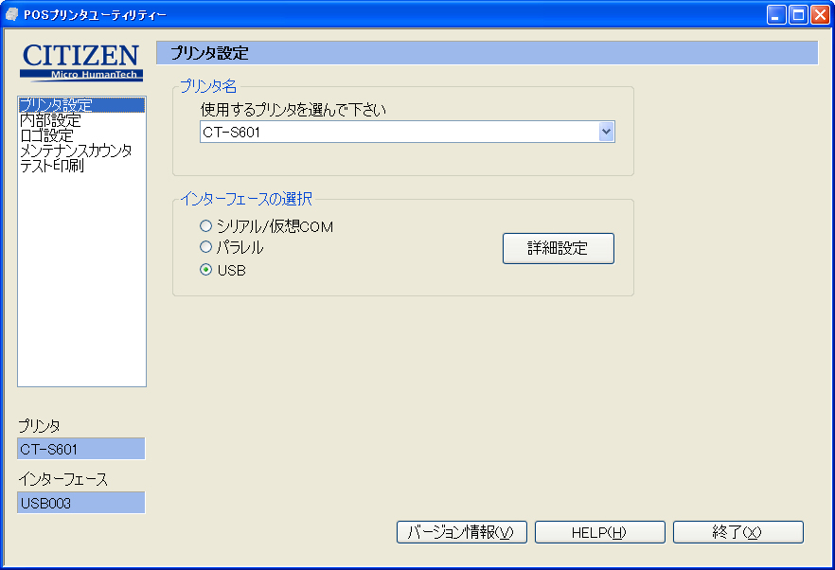Close the POSプリンタユーティリティー window
This screenshot has width=835, height=570.
(820, 14)
